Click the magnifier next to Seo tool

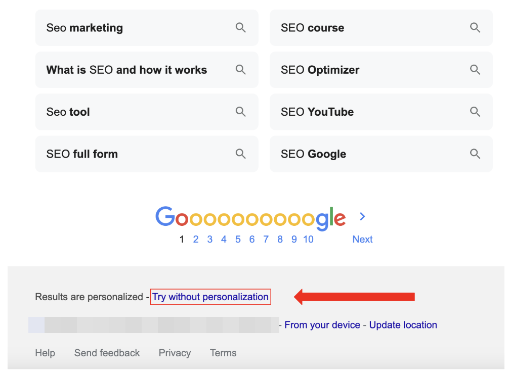(x=241, y=112)
